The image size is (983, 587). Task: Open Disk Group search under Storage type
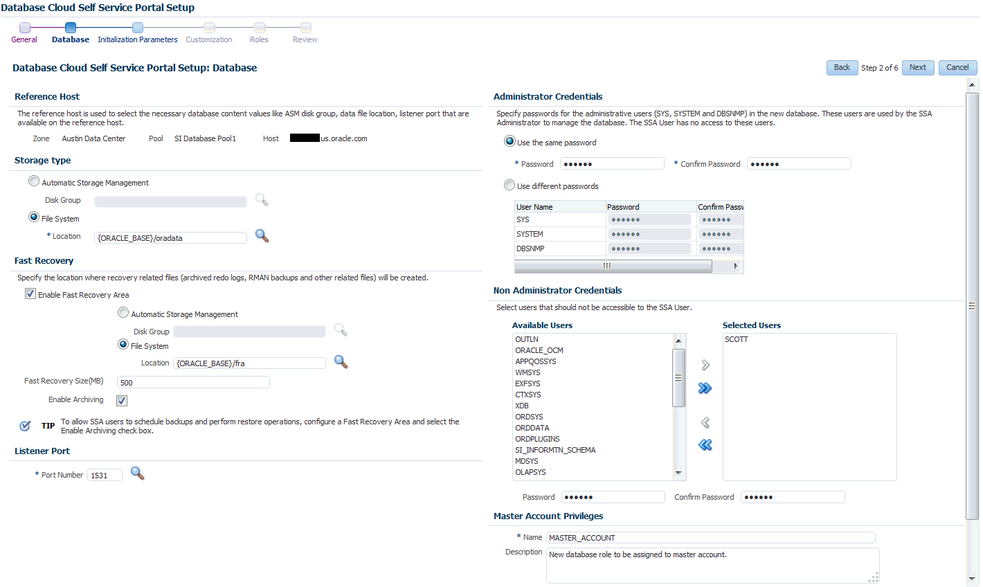coord(262,200)
